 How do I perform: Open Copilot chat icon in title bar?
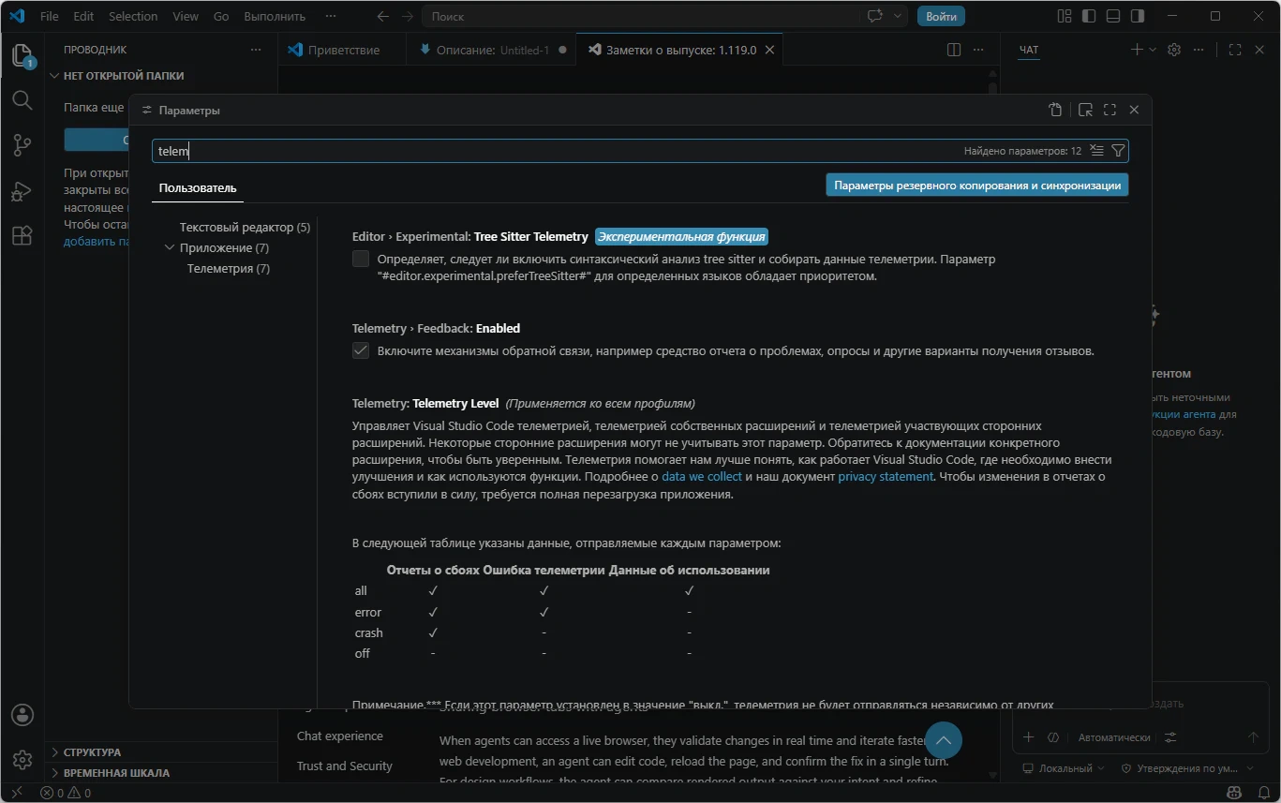click(875, 16)
